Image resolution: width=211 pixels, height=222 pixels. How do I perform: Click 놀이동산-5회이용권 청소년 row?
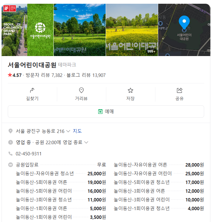coord(159,182)
